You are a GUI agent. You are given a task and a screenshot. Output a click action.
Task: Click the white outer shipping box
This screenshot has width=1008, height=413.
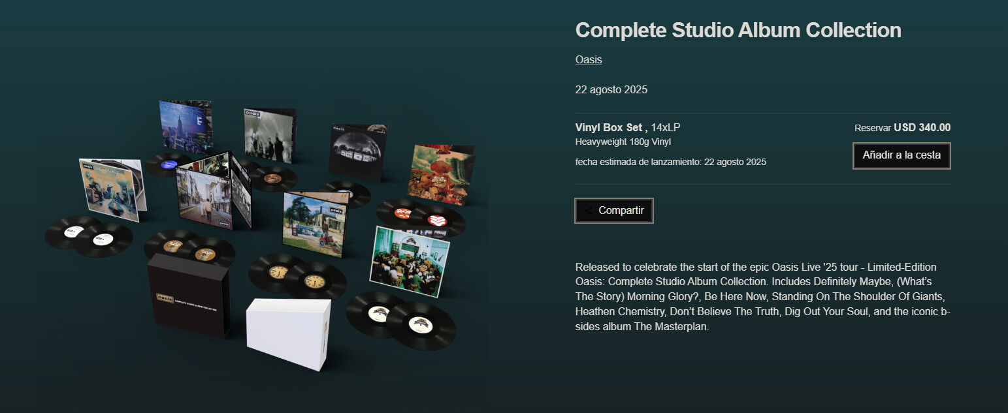pos(289,333)
